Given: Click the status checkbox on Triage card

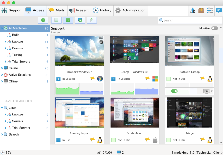Looking at the screenshot, I should pos(169,140).
